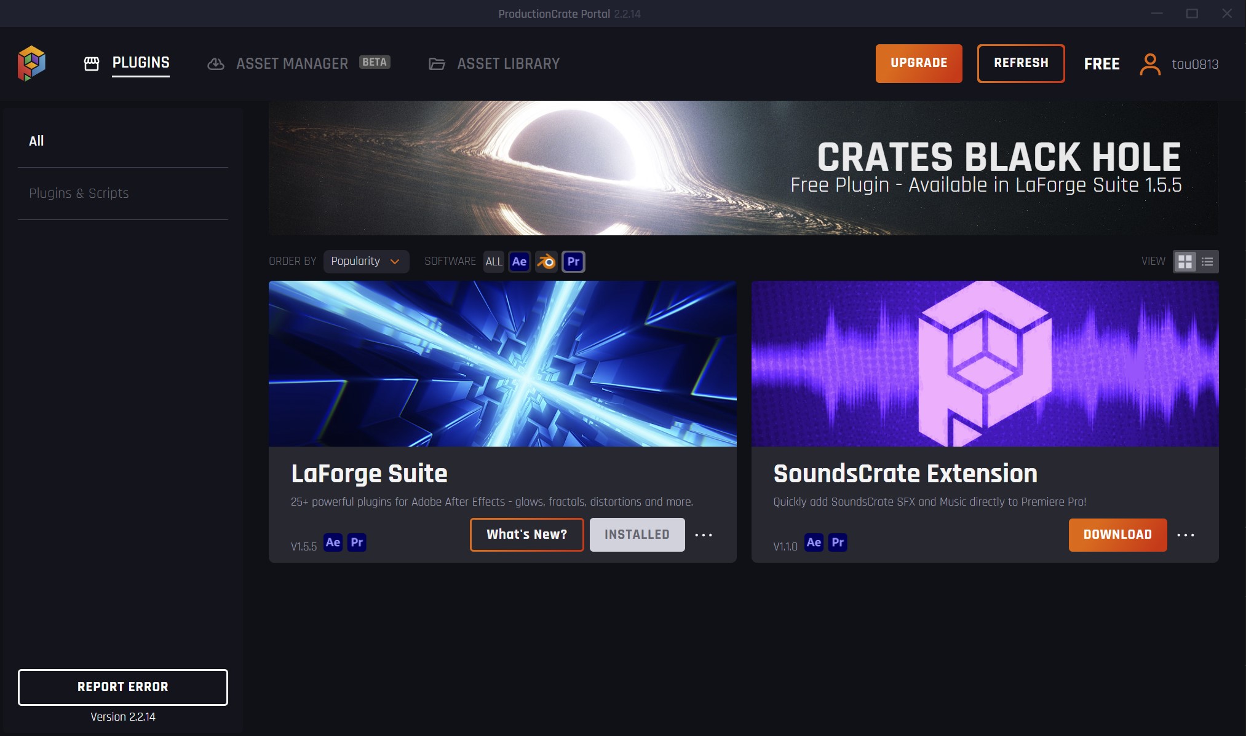Open the SoundsCrate Extension options menu
The height and width of the screenshot is (736, 1246).
(1186, 534)
